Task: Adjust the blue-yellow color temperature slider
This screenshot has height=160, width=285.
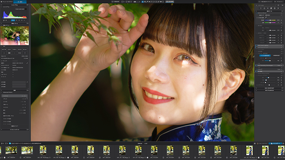Action: (x=270, y=20)
